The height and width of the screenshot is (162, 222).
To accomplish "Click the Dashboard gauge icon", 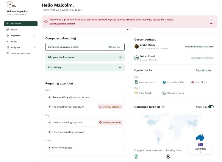I will tap(8, 23).
